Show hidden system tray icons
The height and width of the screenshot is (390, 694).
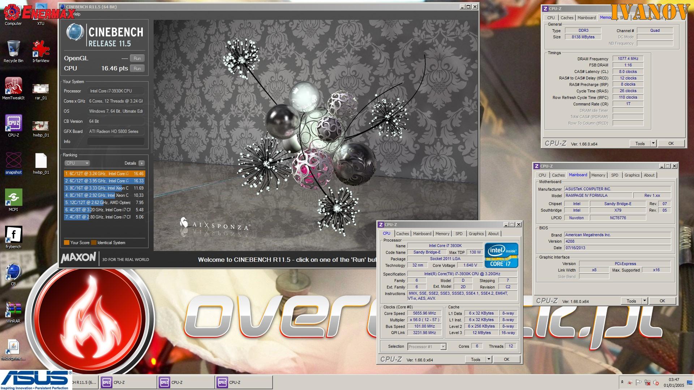tap(622, 382)
